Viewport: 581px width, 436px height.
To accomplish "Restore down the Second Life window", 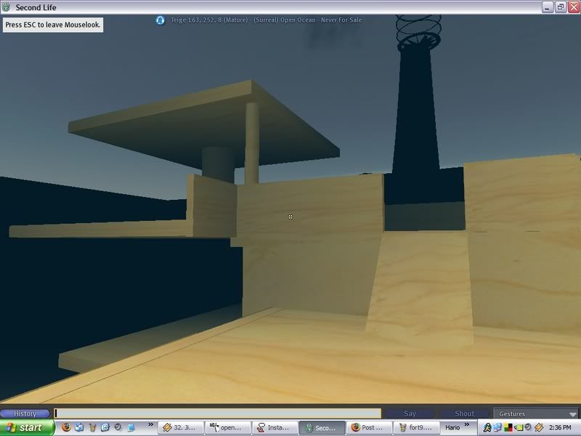I will (560, 7).
